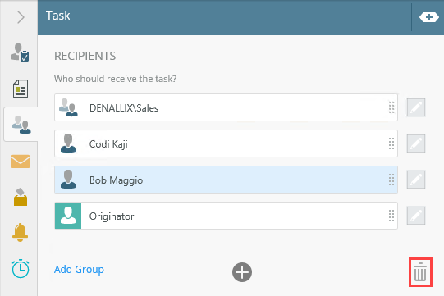Select the Codi Kaji recipient row
The width and height of the screenshot is (444, 296).
(226, 143)
